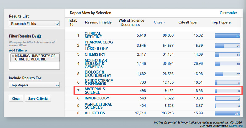Click the help icon beside Filter Results By
Screen dimensions: 246x128
[x=39, y=36]
